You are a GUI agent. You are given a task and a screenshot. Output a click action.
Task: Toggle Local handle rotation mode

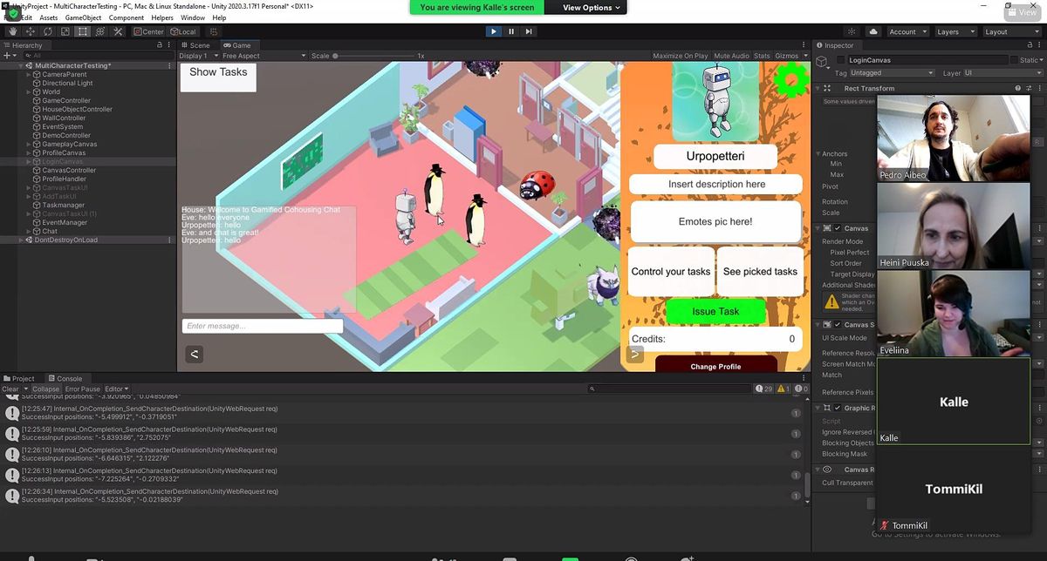pos(181,31)
